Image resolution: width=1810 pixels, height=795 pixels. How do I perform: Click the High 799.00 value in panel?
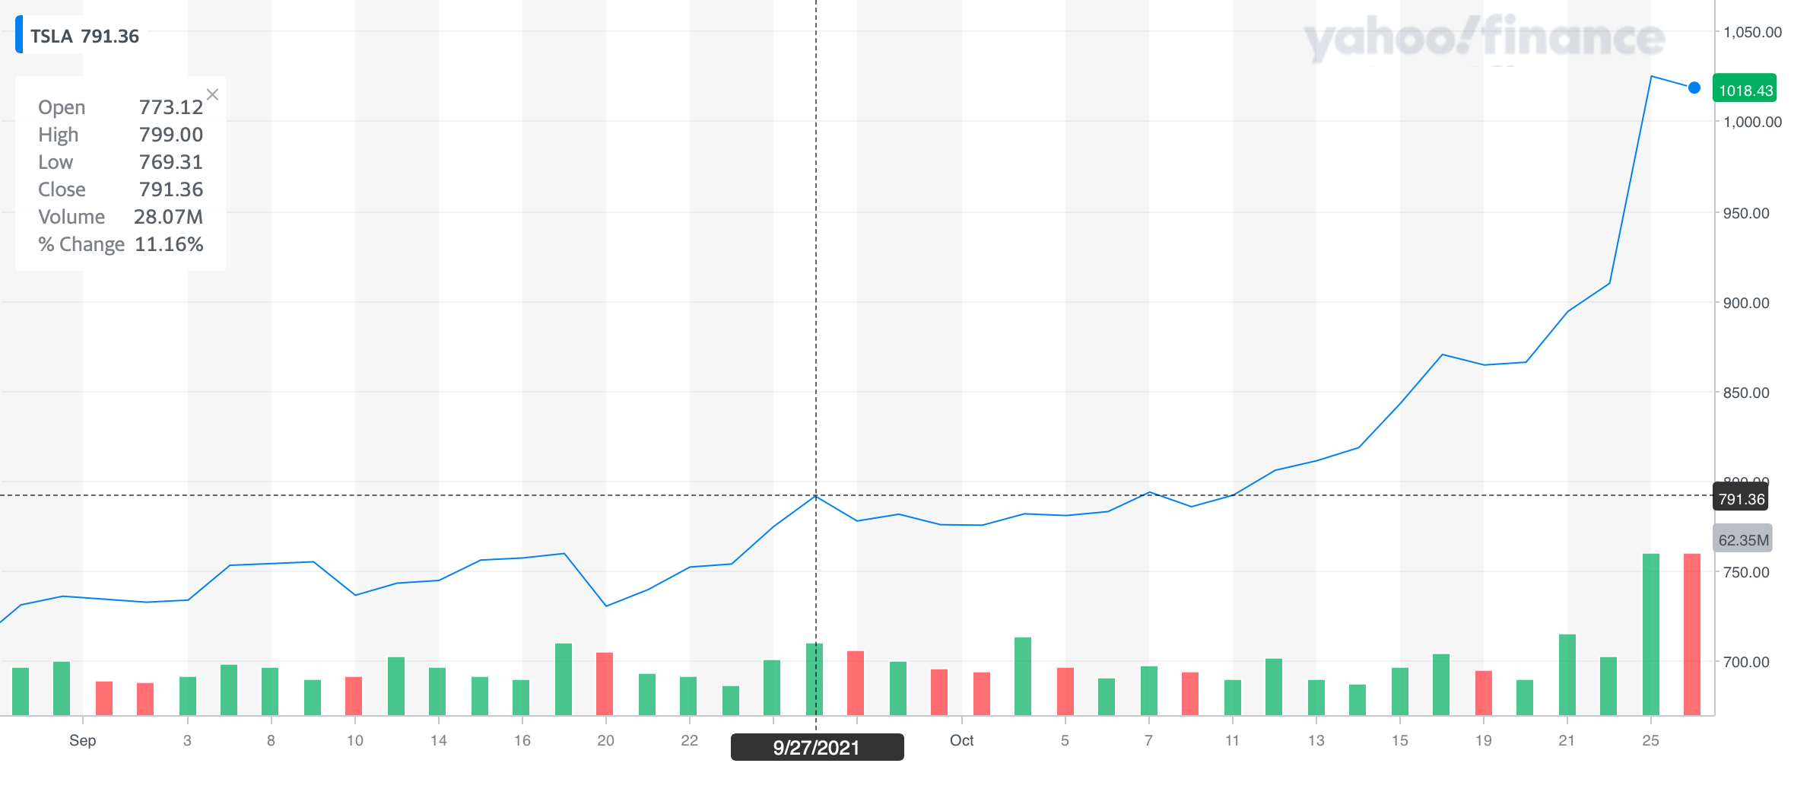[170, 135]
